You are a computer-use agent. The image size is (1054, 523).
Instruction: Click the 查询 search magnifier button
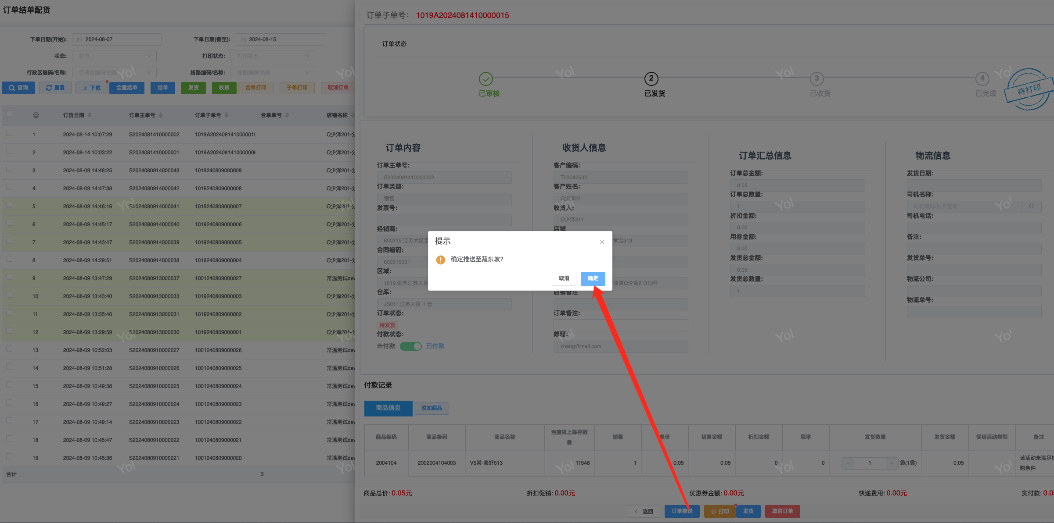pyautogui.click(x=18, y=88)
